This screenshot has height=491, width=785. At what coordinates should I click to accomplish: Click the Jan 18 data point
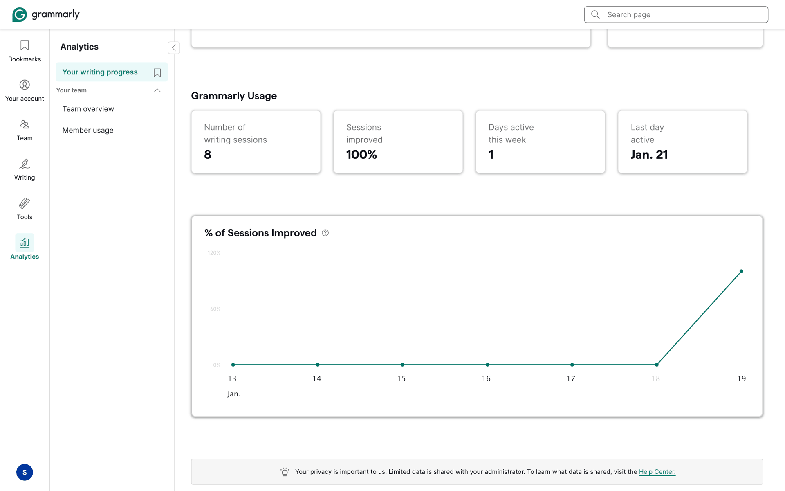657,365
